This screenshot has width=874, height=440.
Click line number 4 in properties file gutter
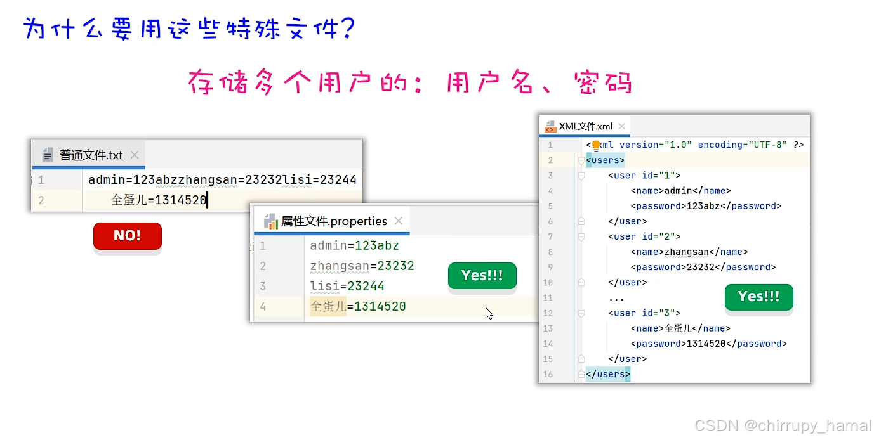click(263, 307)
